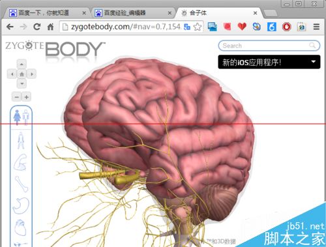This screenshot has width=326, height=247.
Task: Click the browser forward arrow
Action: 23,27
